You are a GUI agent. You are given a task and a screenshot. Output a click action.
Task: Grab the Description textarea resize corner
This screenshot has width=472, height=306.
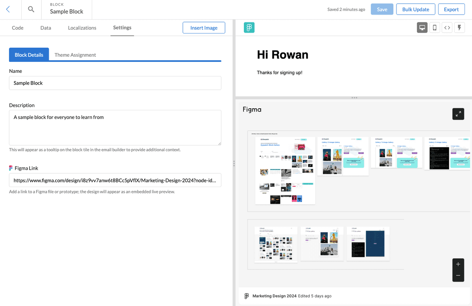point(219,143)
